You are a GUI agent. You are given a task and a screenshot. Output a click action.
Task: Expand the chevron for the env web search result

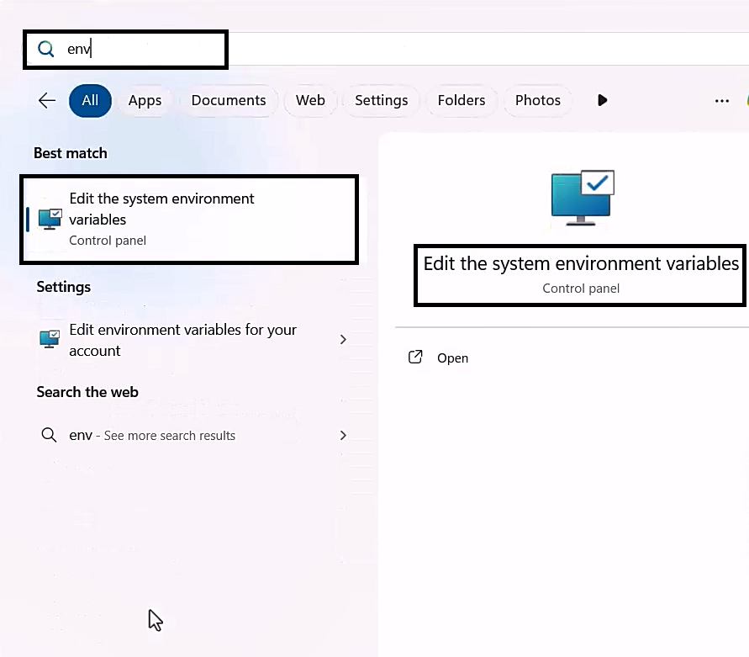342,435
